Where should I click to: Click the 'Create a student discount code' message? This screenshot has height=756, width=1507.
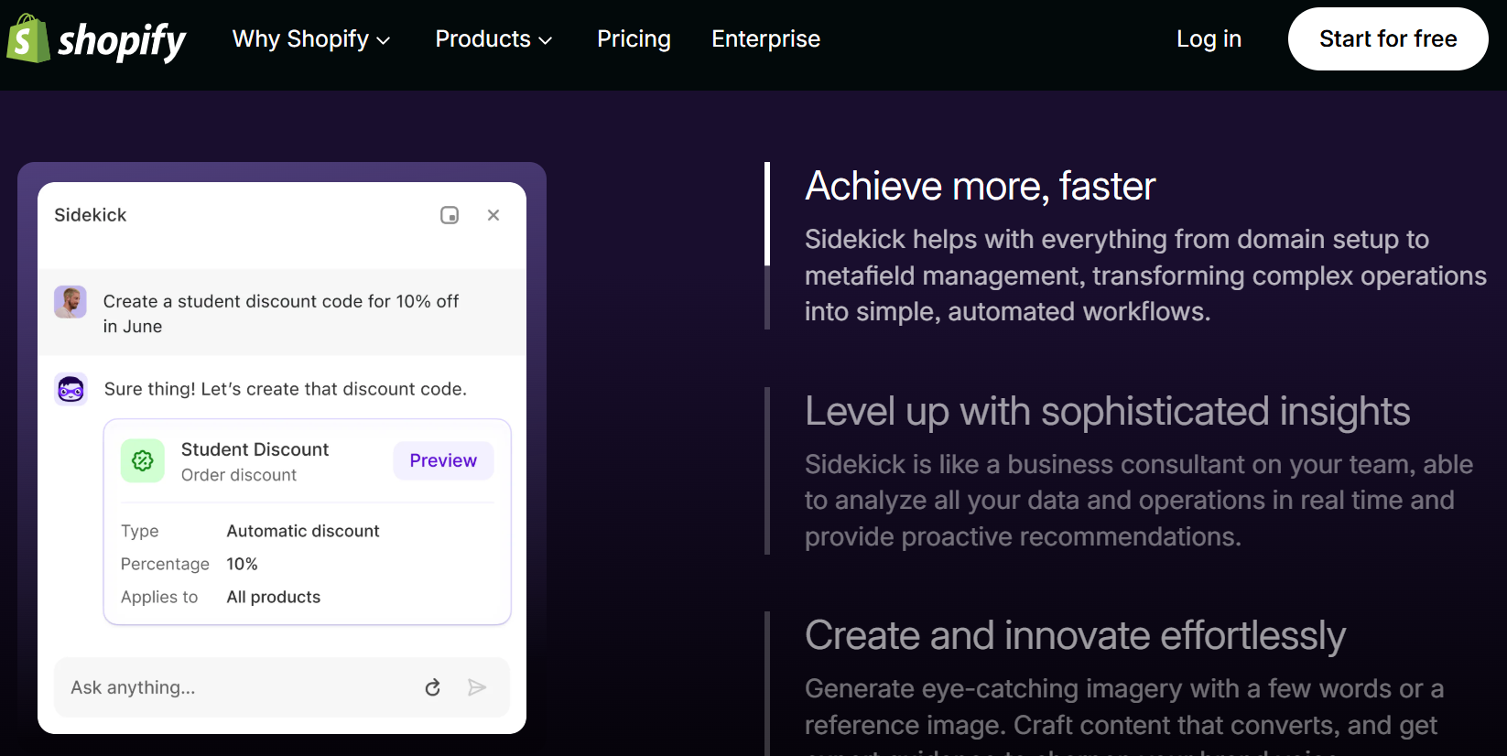click(281, 313)
